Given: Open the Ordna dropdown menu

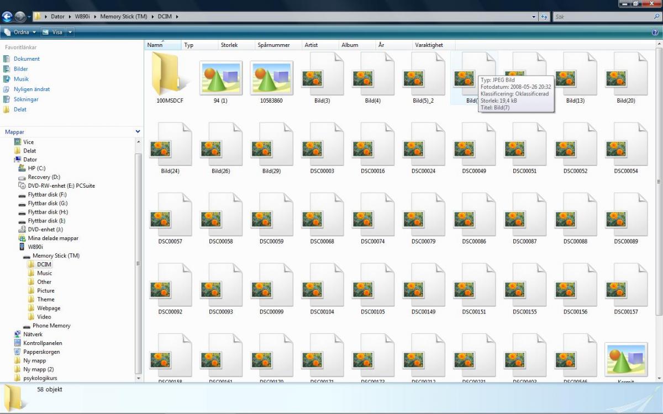Looking at the screenshot, I should (x=20, y=32).
